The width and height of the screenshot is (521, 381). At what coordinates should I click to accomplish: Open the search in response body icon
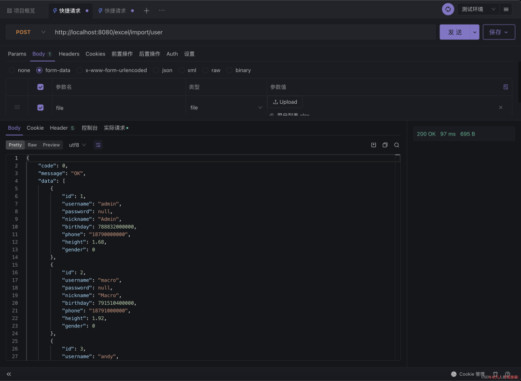point(397,145)
